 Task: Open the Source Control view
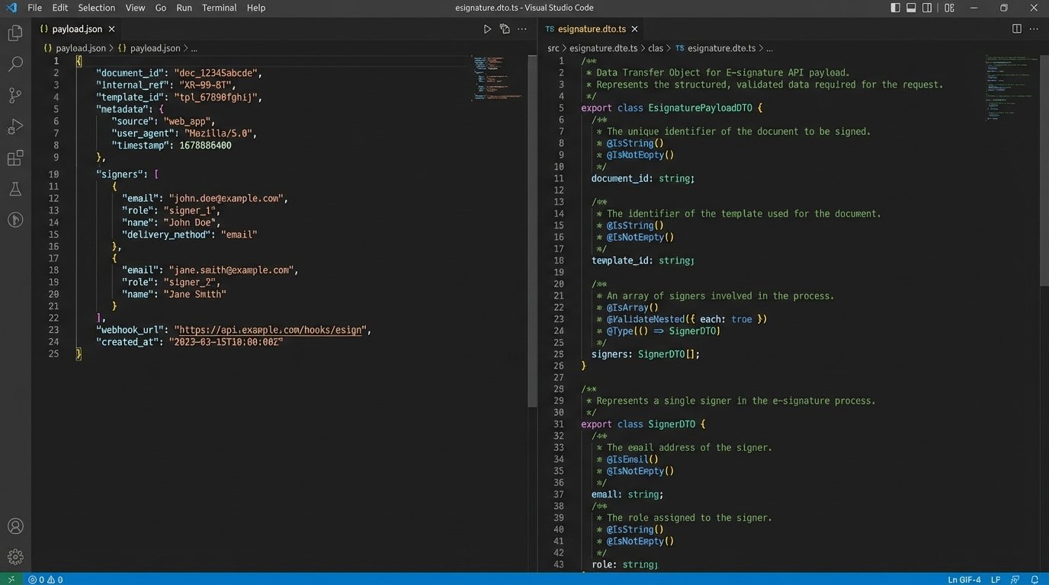click(x=14, y=95)
